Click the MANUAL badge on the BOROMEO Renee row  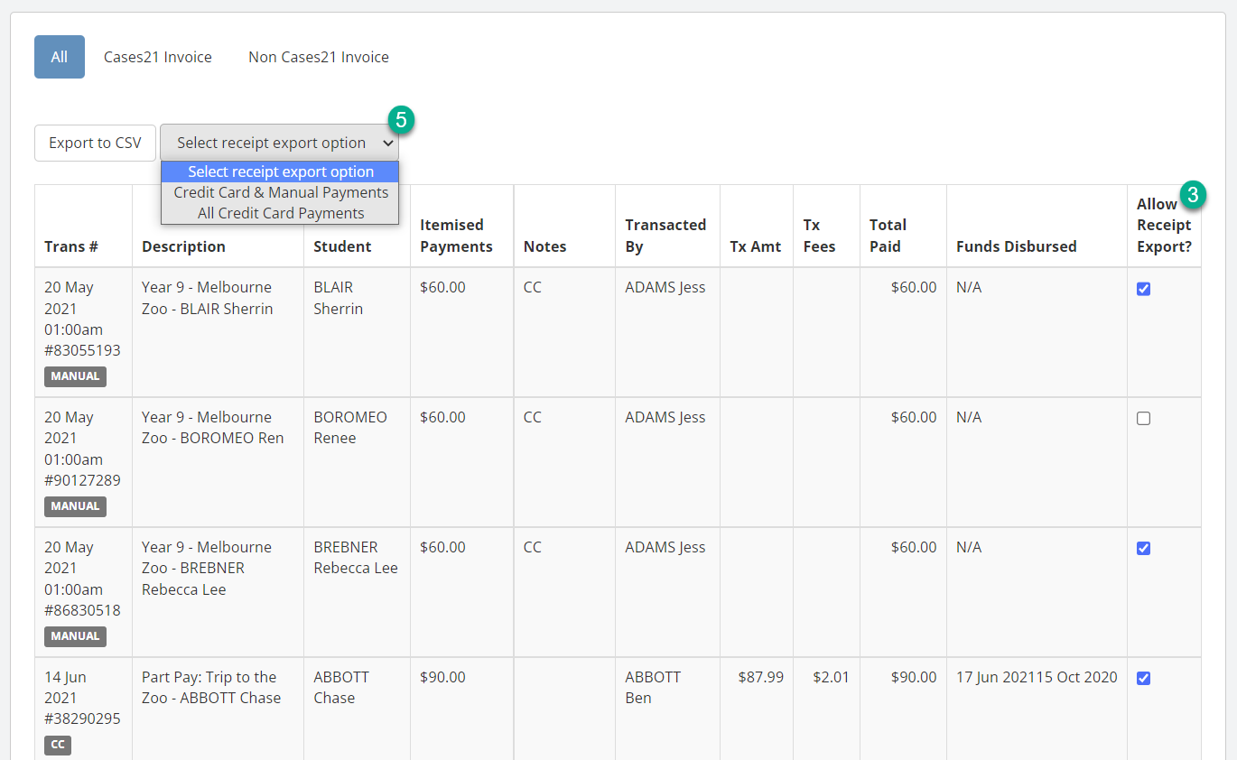[x=75, y=506]
